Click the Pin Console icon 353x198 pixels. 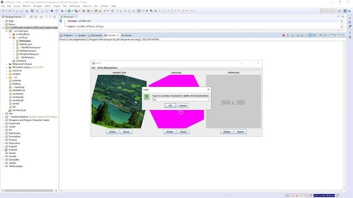pyautogui.click(x=320, y=35)
